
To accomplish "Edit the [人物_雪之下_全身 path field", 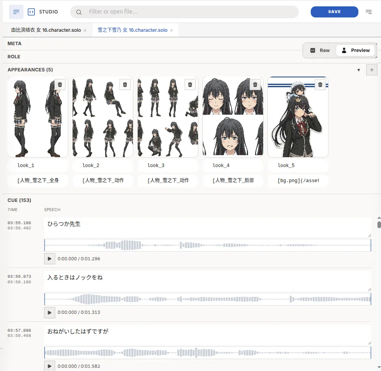I will click(38, 181).
